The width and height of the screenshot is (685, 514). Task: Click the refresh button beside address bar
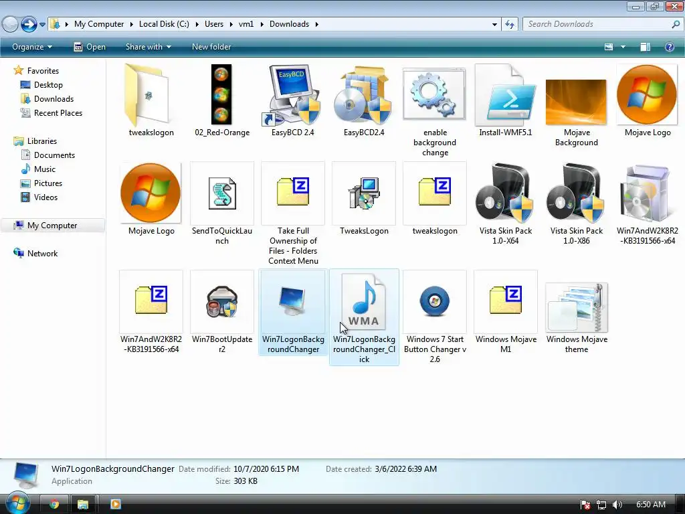tap(509, 24)
